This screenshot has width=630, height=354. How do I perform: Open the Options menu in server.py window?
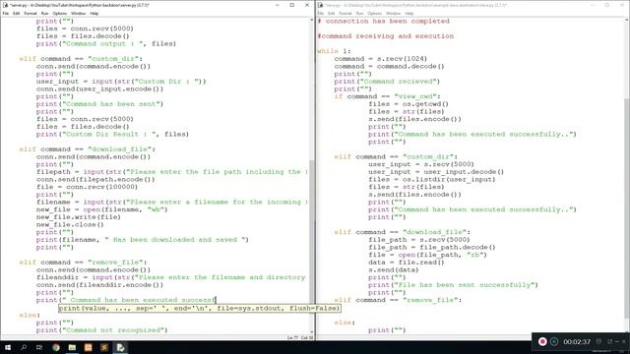(x=59, y=13)
